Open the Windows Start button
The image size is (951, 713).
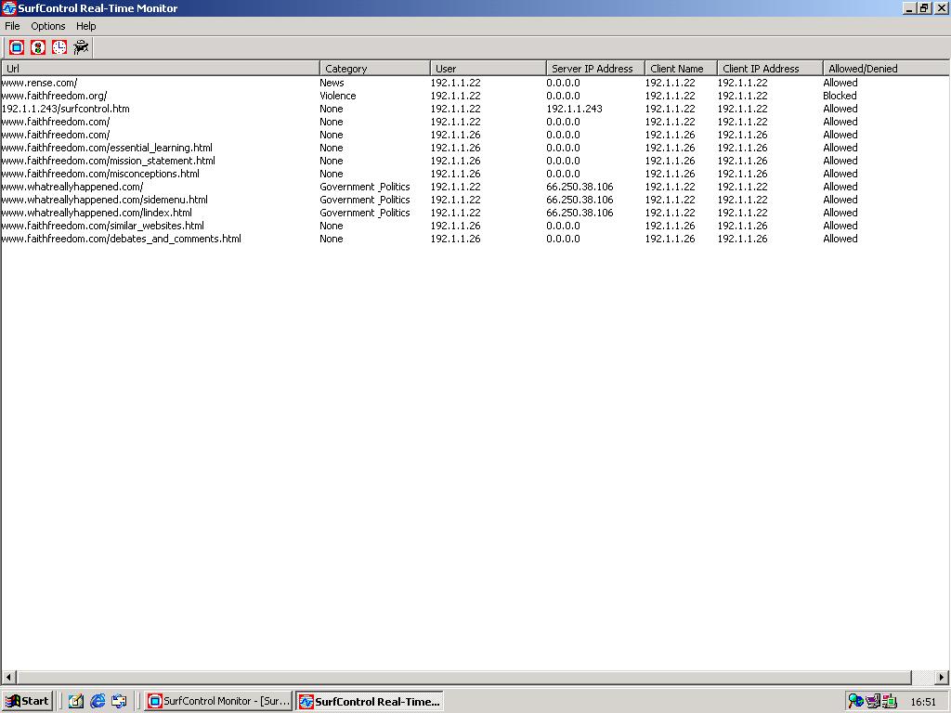pos(27,702)
